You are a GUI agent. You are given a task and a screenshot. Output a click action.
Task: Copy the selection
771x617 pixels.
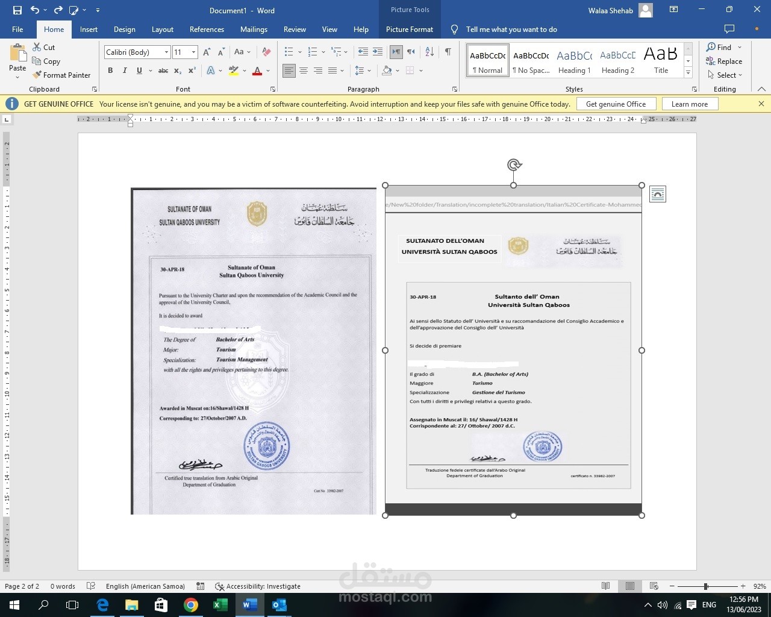pyautogui.click(x=46, y=61)
